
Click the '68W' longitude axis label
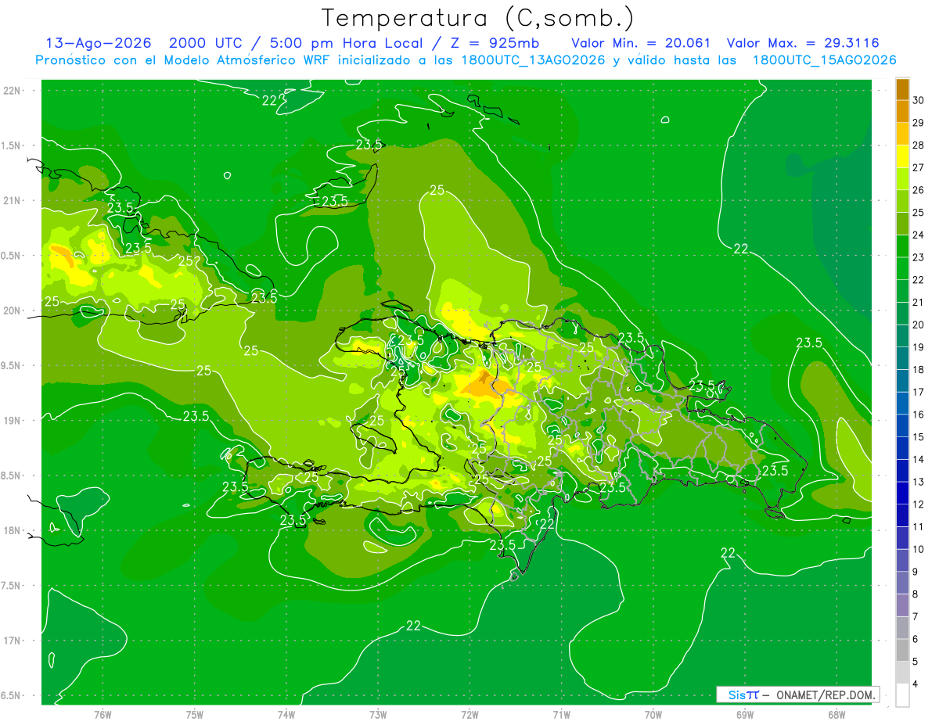pyautogui.click(x=836, y=714)
